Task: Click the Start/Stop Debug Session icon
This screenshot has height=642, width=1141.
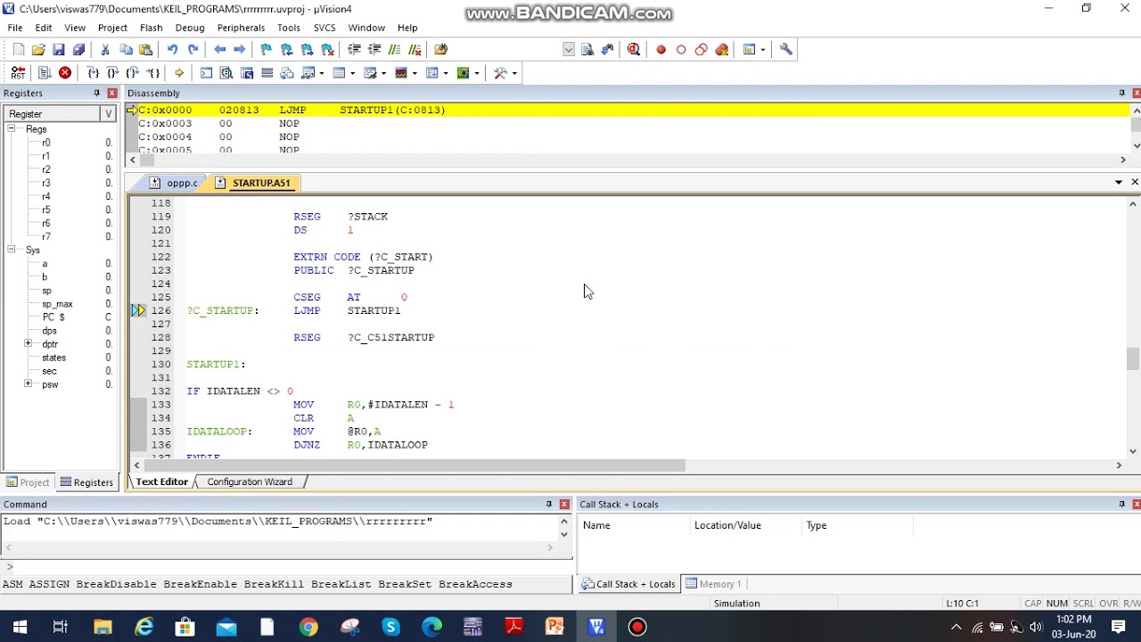Action: [x=634, y=50]
